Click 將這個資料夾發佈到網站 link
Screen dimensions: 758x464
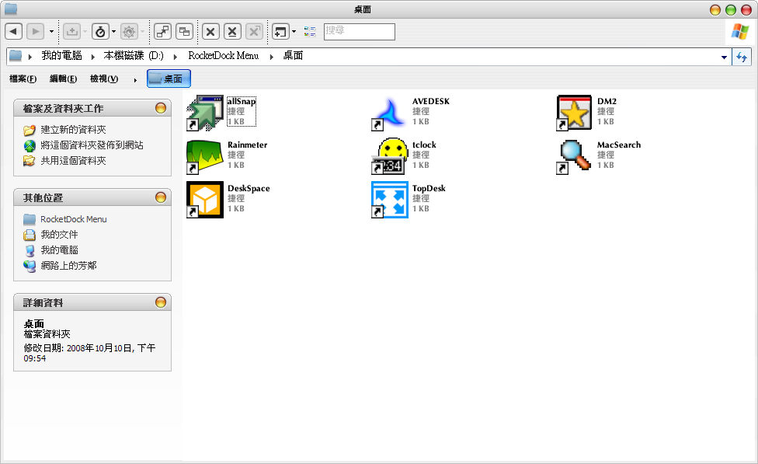coord(92,145)
